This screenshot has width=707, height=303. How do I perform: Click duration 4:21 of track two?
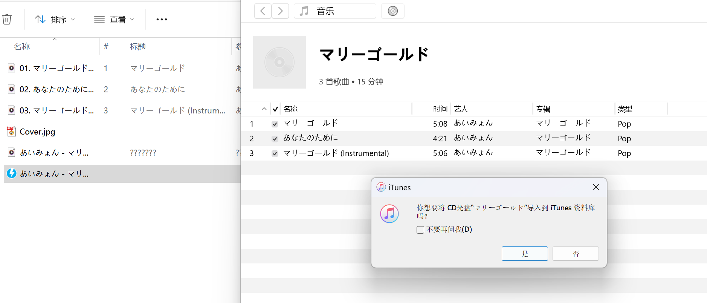440,138
